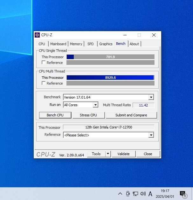
Task: Switch to the Mainboard tab
Action: pyautogui.click(x=58, y=44)
